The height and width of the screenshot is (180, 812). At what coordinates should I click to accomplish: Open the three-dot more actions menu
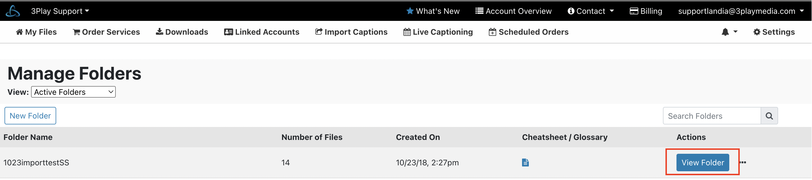(x=743, y=163)
